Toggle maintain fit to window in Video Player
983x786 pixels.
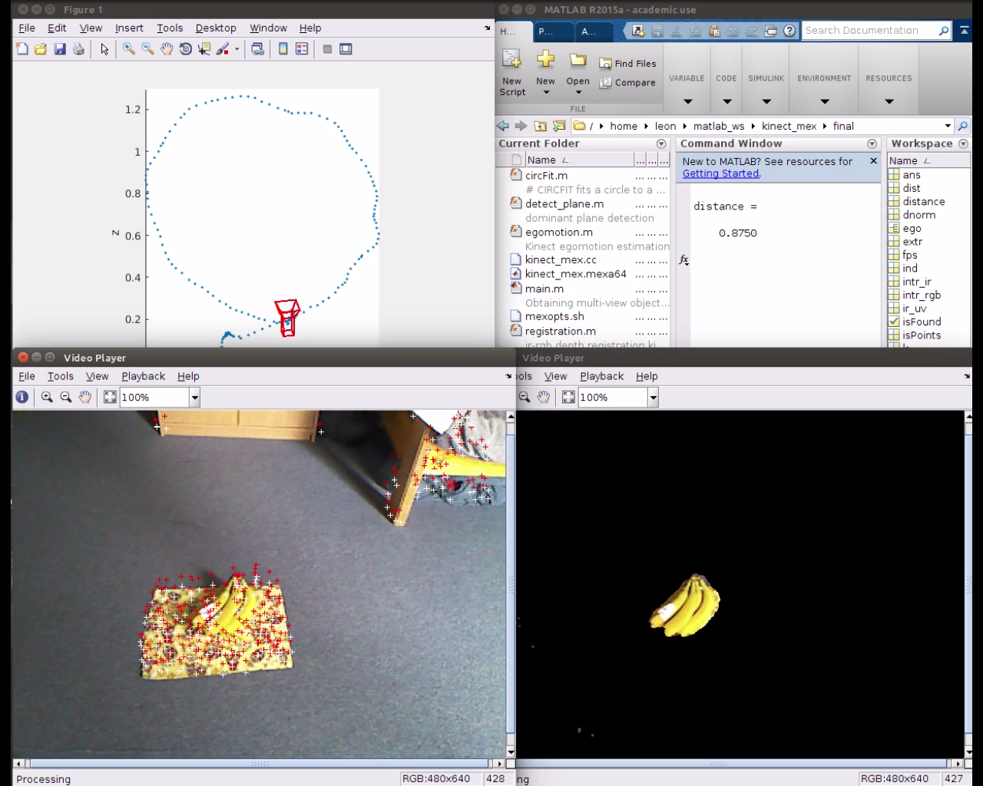[110, 397]
